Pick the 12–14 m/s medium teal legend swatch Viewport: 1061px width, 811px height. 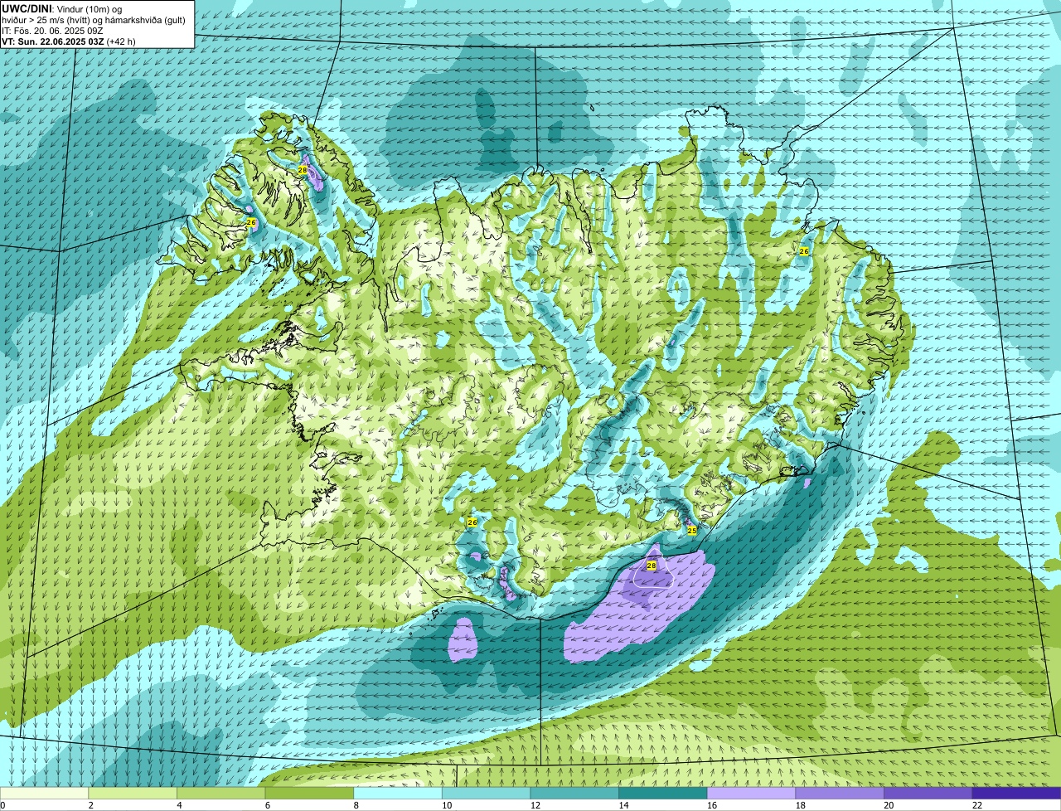point(574,793)
